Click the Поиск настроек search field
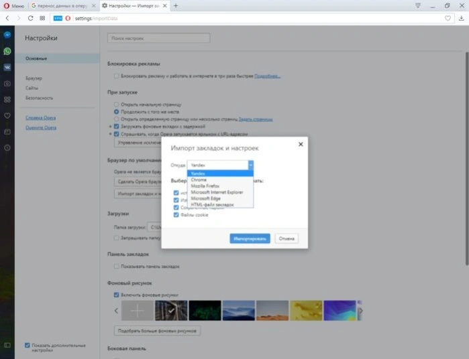The height and width of the screenshot is (359, 469). (158, 38)
